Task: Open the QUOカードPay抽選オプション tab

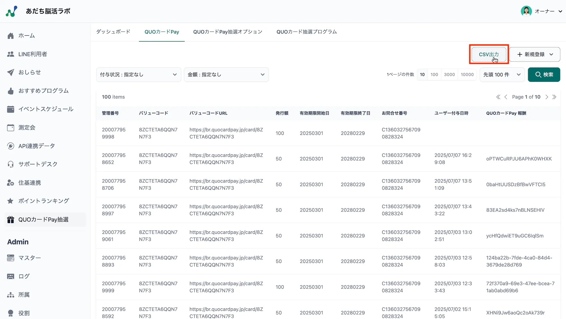Action: tap(228, 32)
